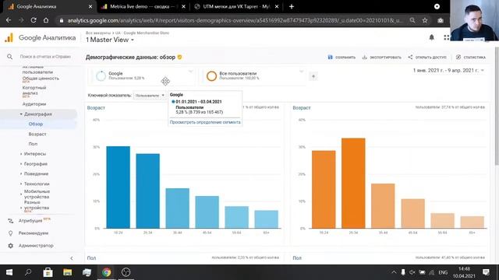Select the Google Analytics browser tab
This screenshot has width=499, height=280.
tap(49, 6)
